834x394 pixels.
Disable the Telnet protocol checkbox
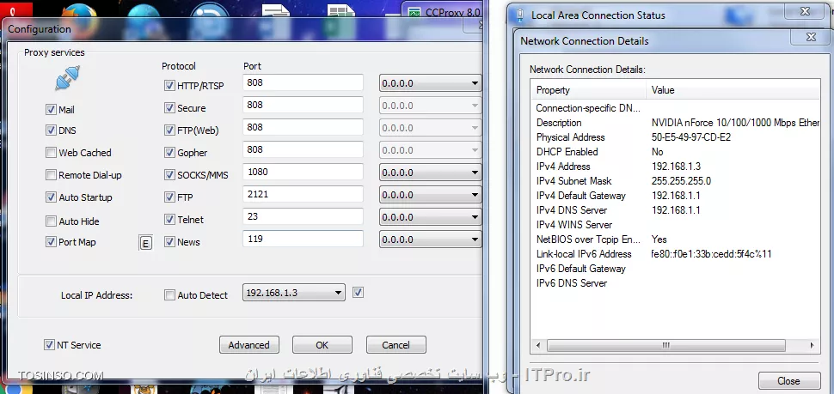(169, 219)
